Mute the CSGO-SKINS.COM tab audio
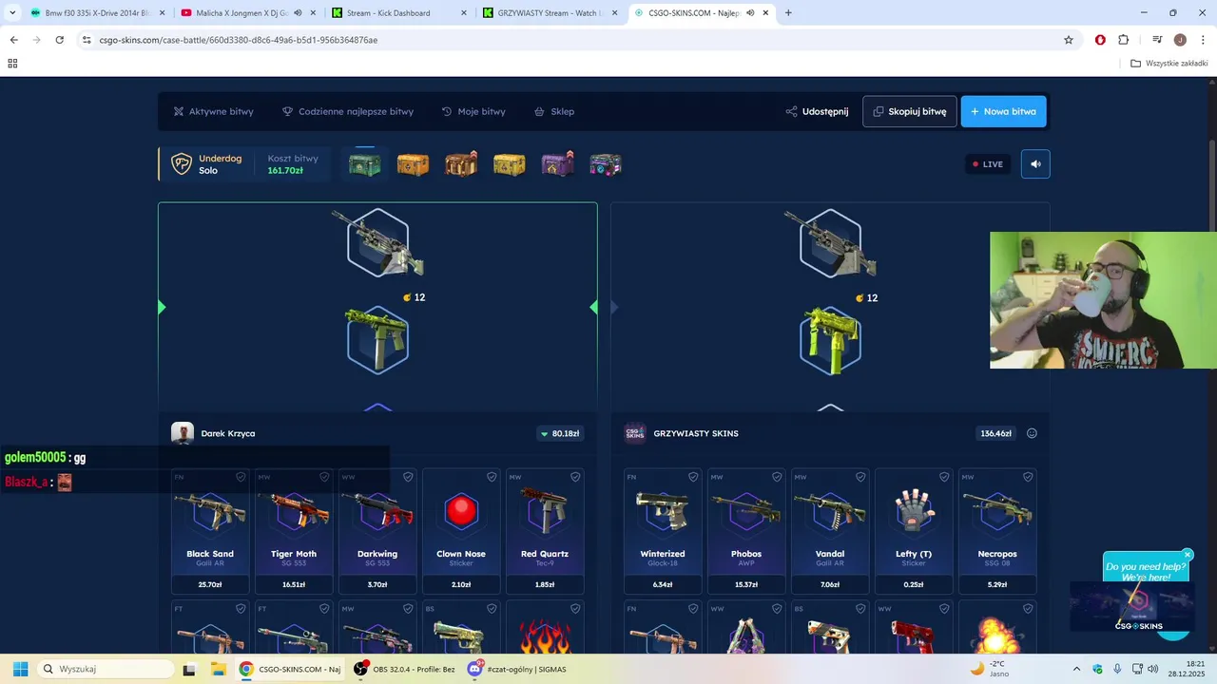Image resolution: width=1217 pixels, height=684 pixels. pyautogui.click(x=750, y=13)
